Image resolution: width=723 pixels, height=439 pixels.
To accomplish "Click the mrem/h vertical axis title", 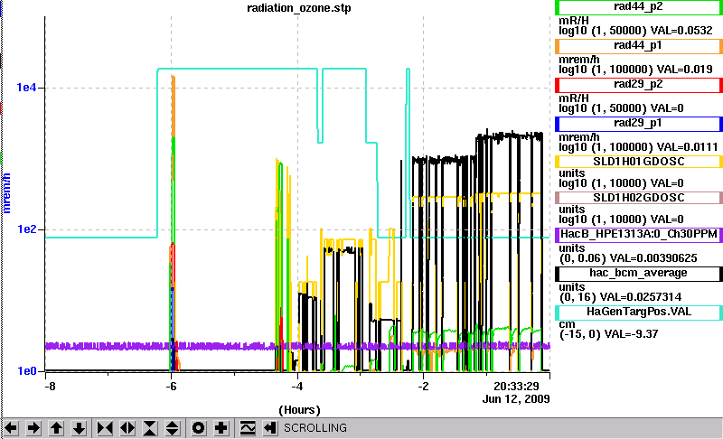I will click(x=6, y=193).
